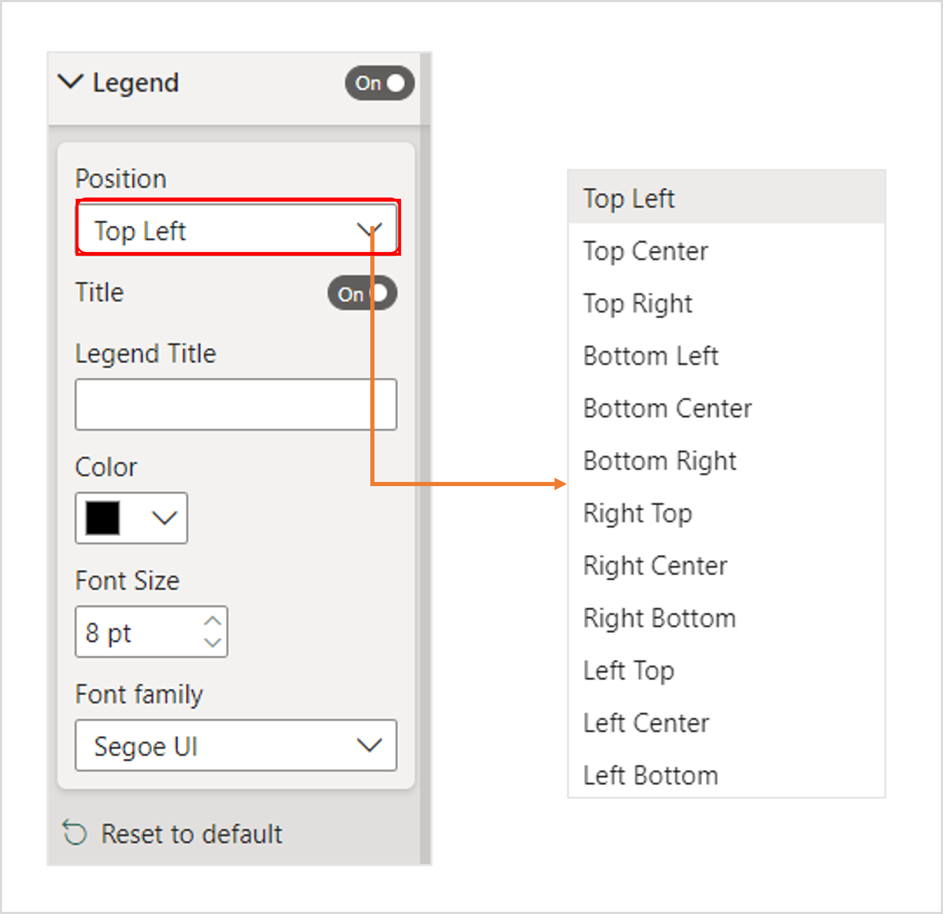The image size is (943, 914).
Task: Select Top Right position option
Action: pyautogui.click(x=638, y=304)
